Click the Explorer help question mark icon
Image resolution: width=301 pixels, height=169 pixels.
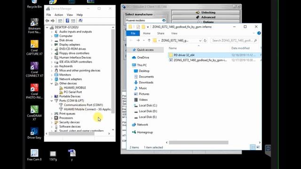(259, 33)
